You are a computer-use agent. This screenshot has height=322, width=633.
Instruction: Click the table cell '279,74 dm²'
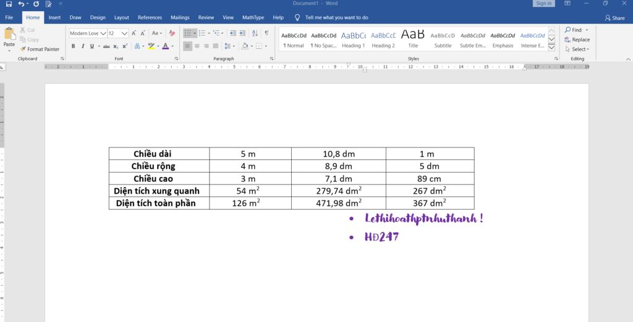(338, 191)
